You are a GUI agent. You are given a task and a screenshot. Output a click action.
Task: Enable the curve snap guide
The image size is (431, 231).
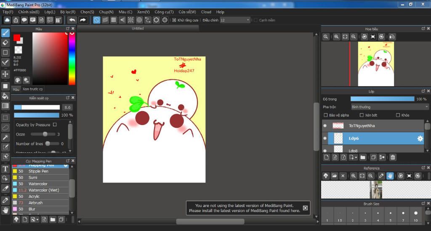pos(148,20)
